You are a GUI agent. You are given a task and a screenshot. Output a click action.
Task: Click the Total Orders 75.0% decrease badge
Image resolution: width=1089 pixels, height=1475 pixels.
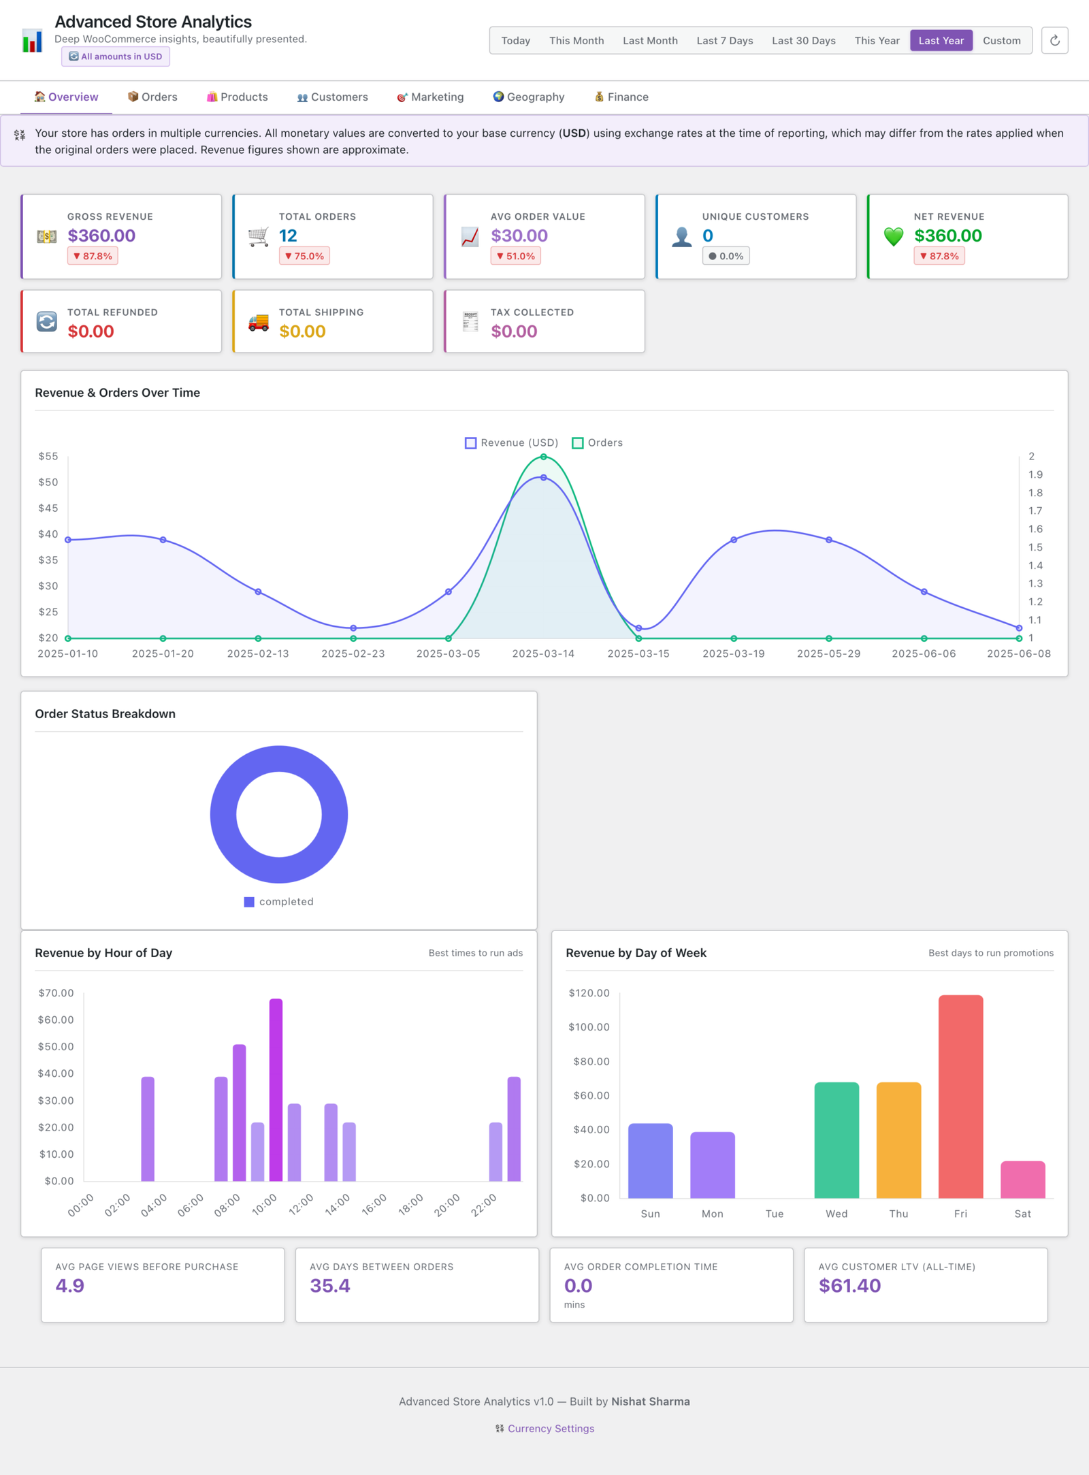click(x=304, y=256)
